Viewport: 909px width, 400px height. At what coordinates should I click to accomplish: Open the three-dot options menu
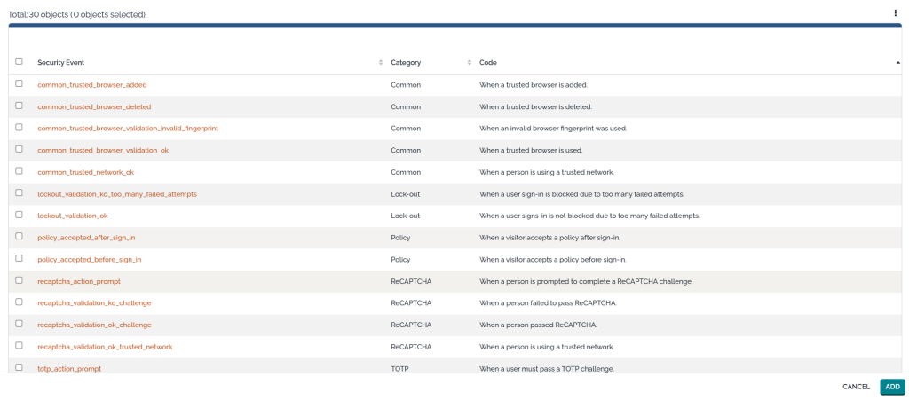coord(895,13)
